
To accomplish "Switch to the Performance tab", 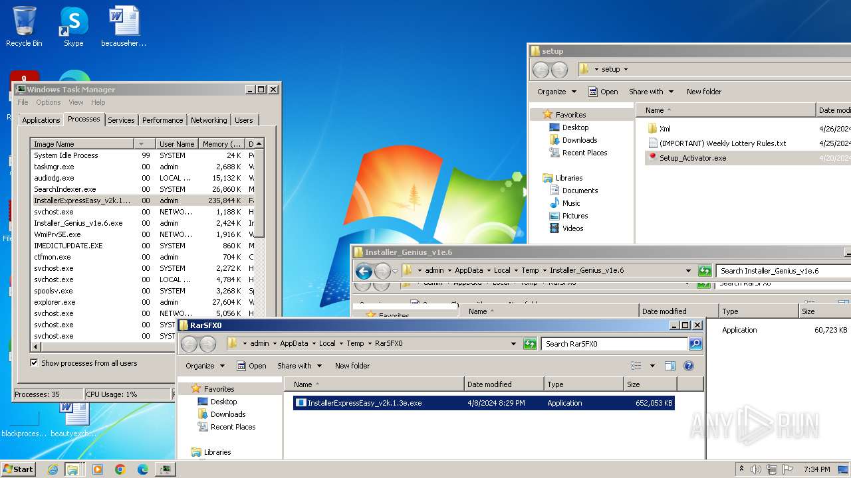I will 162,120.
